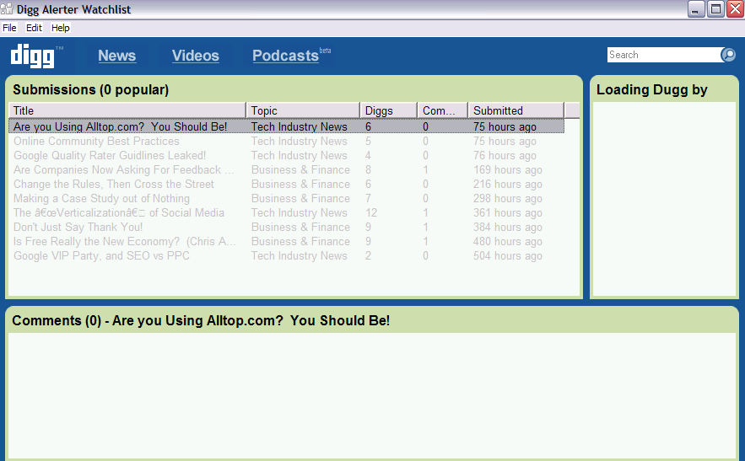Screen dimensions: 745x461
Task: Click '76 hours ago' cell
Action: [505, 156]
